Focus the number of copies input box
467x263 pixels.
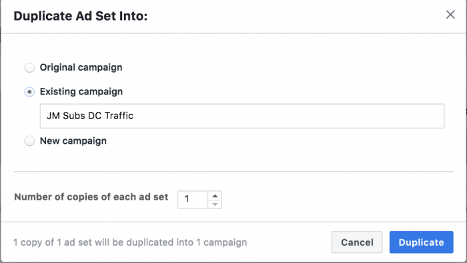coord(193,199)
